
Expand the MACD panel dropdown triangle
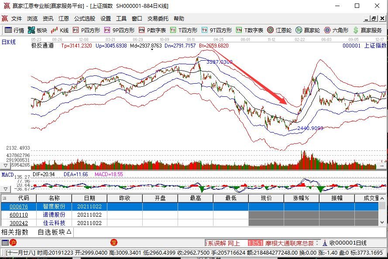[x=5, y=189]
